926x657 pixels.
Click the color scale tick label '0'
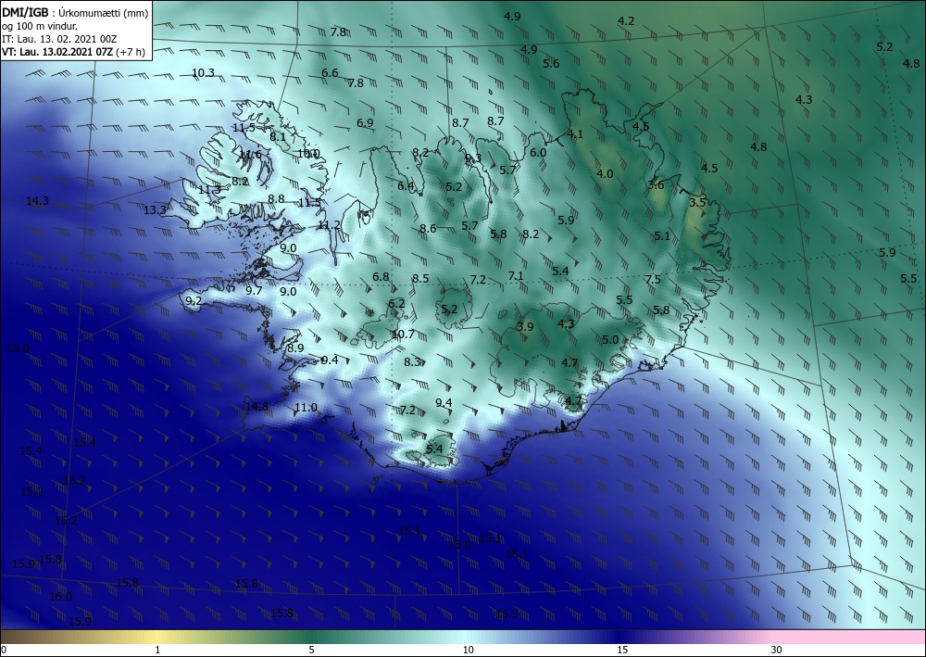4,650
